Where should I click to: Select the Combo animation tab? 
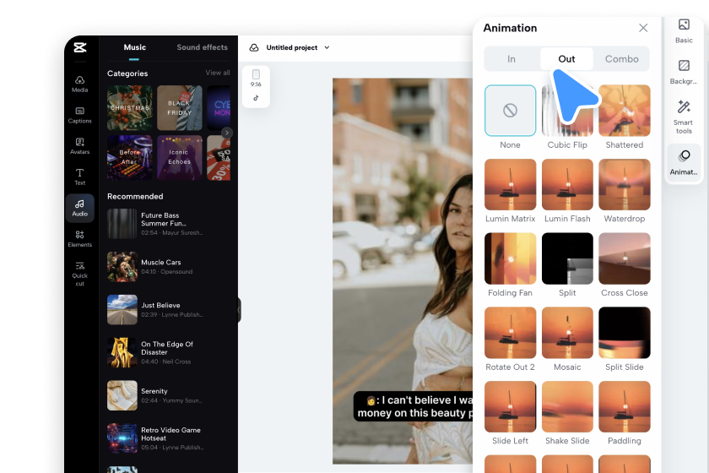point(622,59)
